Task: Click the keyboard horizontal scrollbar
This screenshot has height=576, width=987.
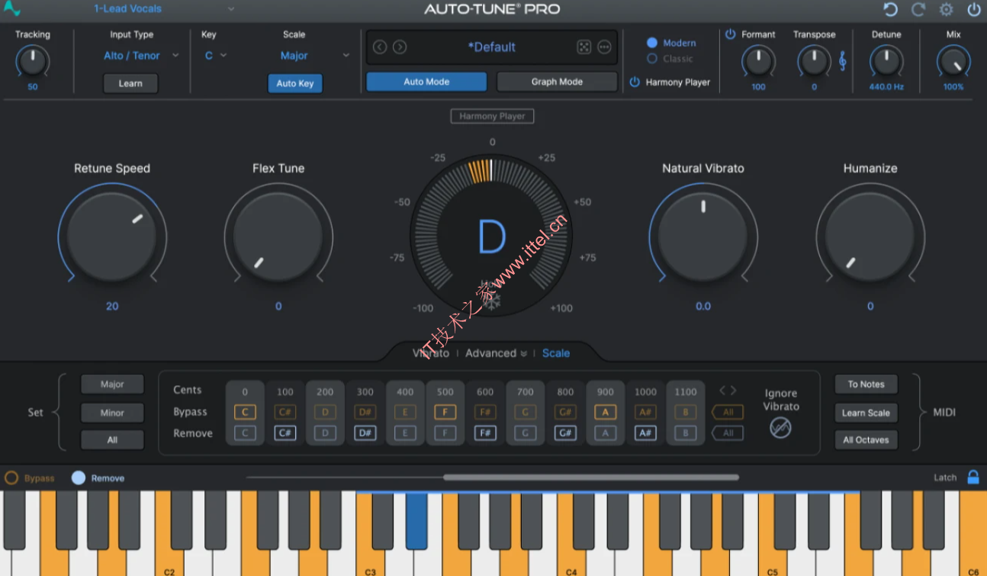Action: (591, 478)
